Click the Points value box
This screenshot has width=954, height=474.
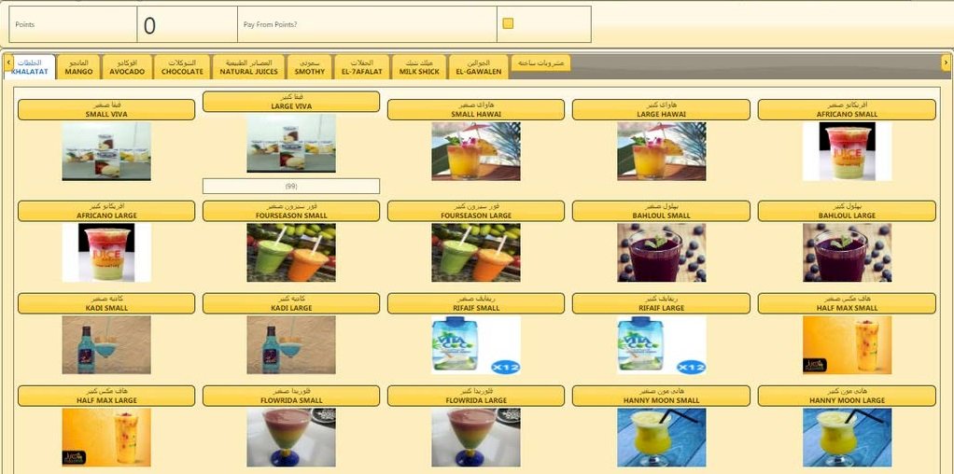(x=187, y=25)
